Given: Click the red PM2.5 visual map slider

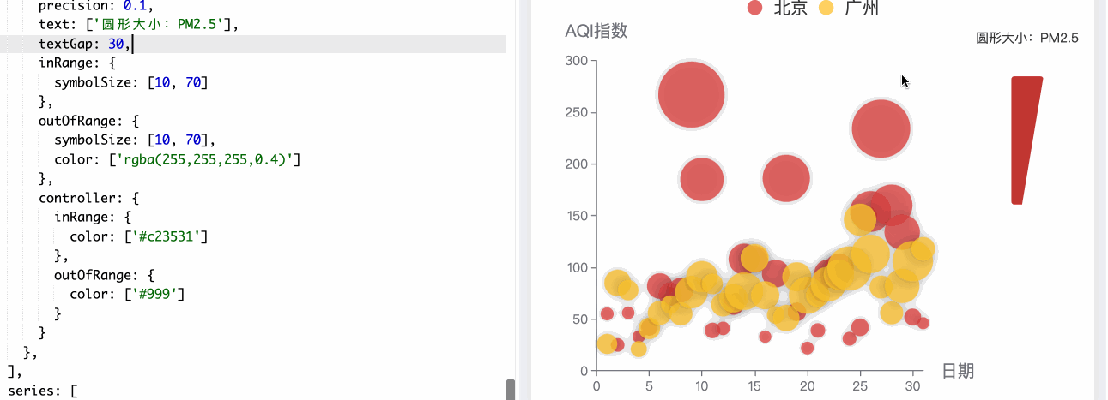Looking at the screenshot, I should coord(1026,140).
